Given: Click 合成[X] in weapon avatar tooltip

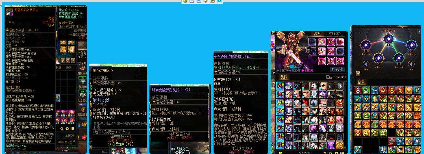Looking at the screenshot, I should click(172, 138).
